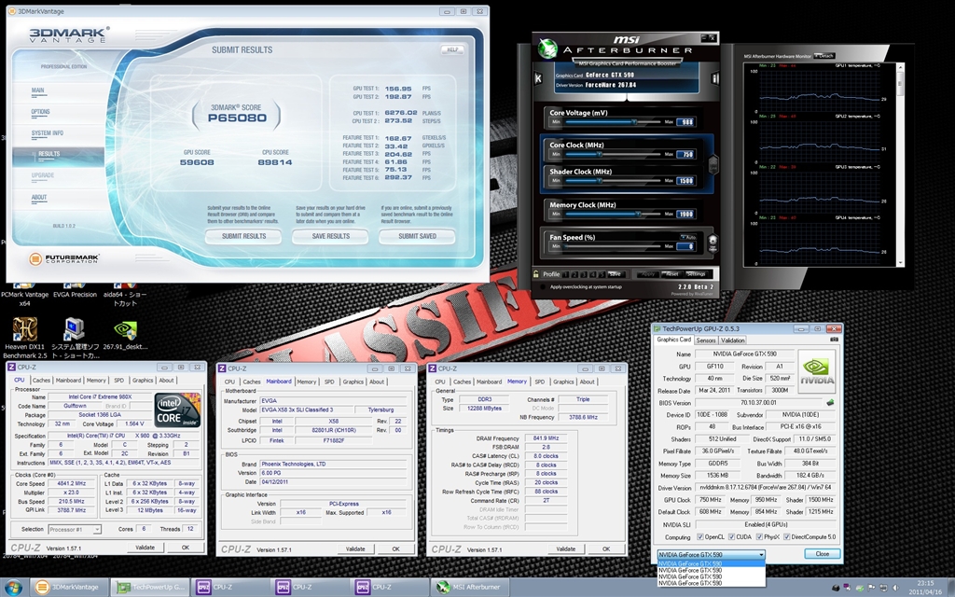Click the GPU-Z camera screenshot icon
955x597 pixels.
click(x=834, y=340)
